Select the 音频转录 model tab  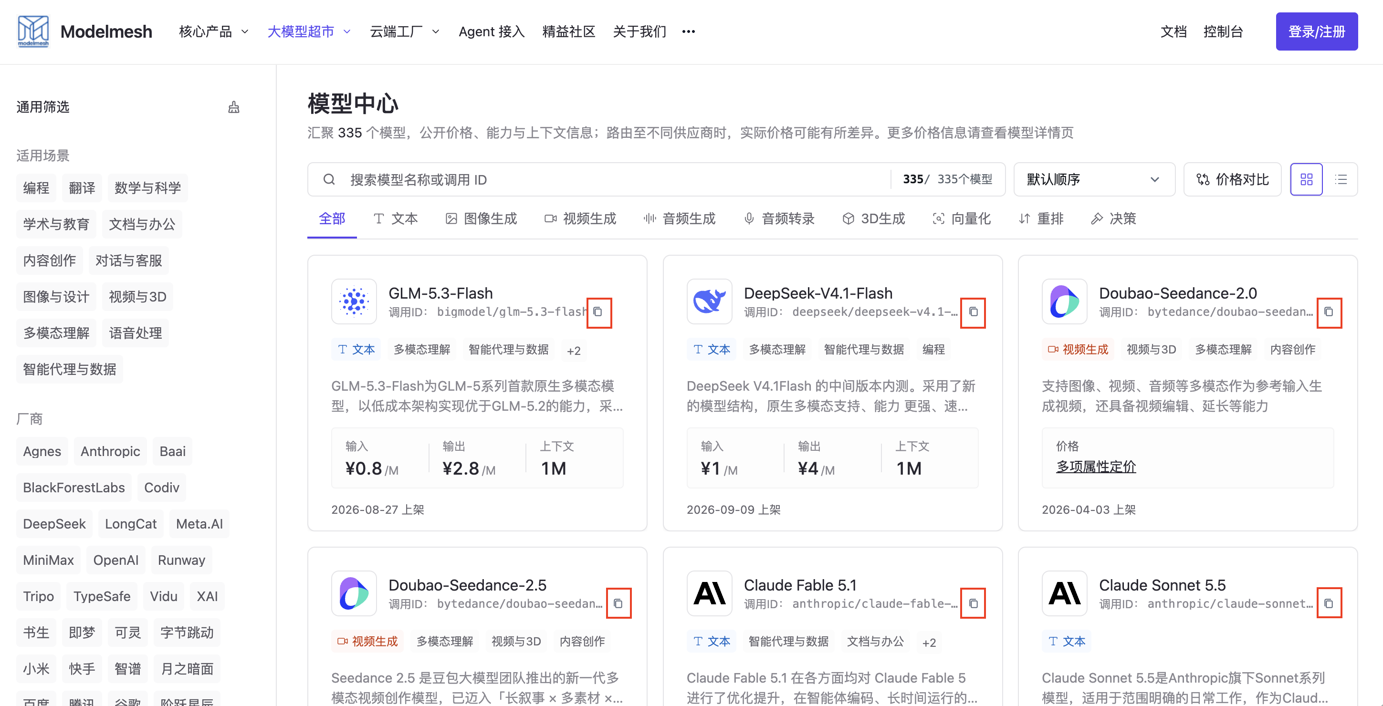click(779, 219)
